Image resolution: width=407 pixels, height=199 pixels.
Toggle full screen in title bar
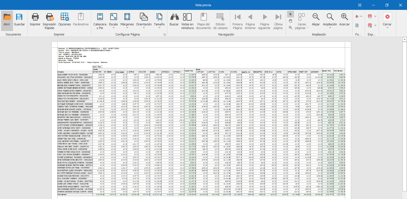(360, 5)
